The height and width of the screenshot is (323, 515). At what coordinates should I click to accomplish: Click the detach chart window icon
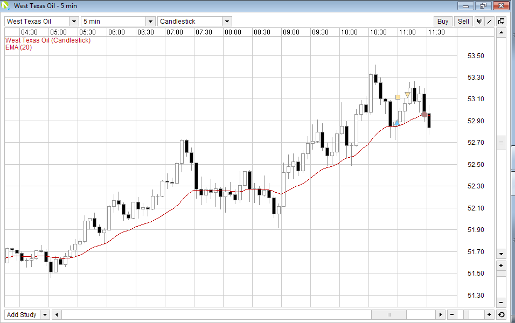(x=501, y=22)
